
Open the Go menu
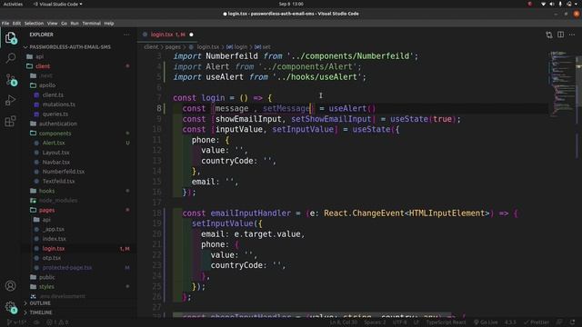65,24
